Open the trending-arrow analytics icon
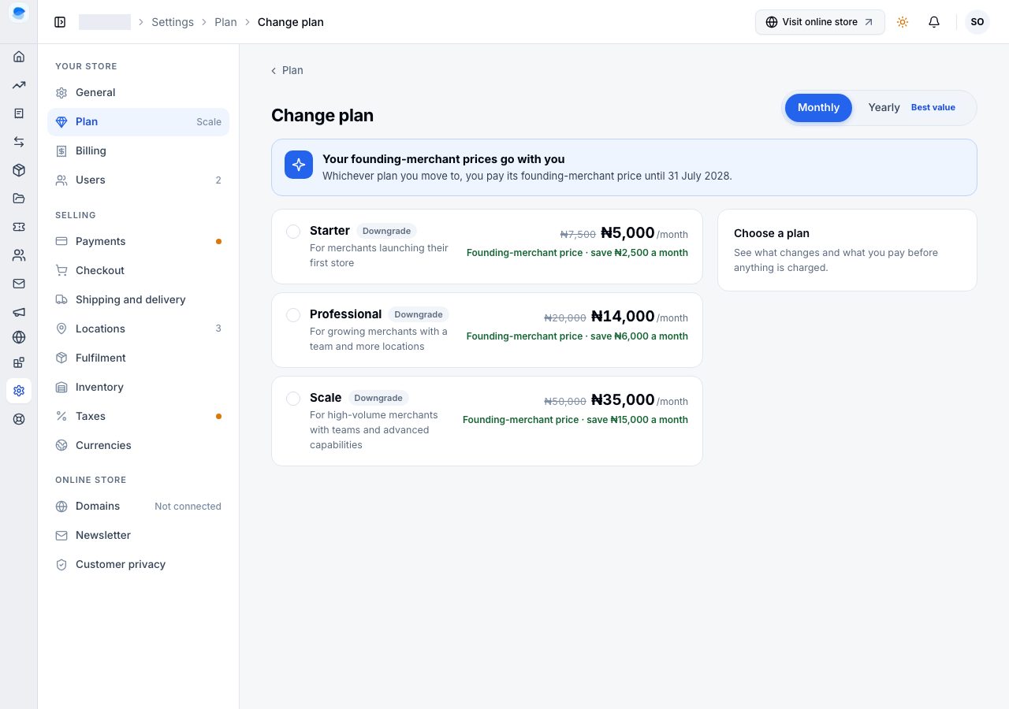This screenshot has height=709, width=1009. pyautogui.click(x=19, y=85)
